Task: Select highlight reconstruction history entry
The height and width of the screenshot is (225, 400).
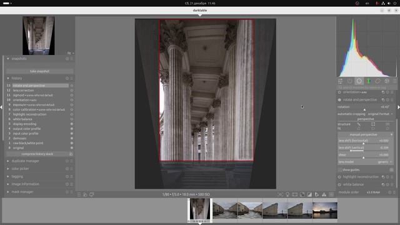Action: [30, 114]
